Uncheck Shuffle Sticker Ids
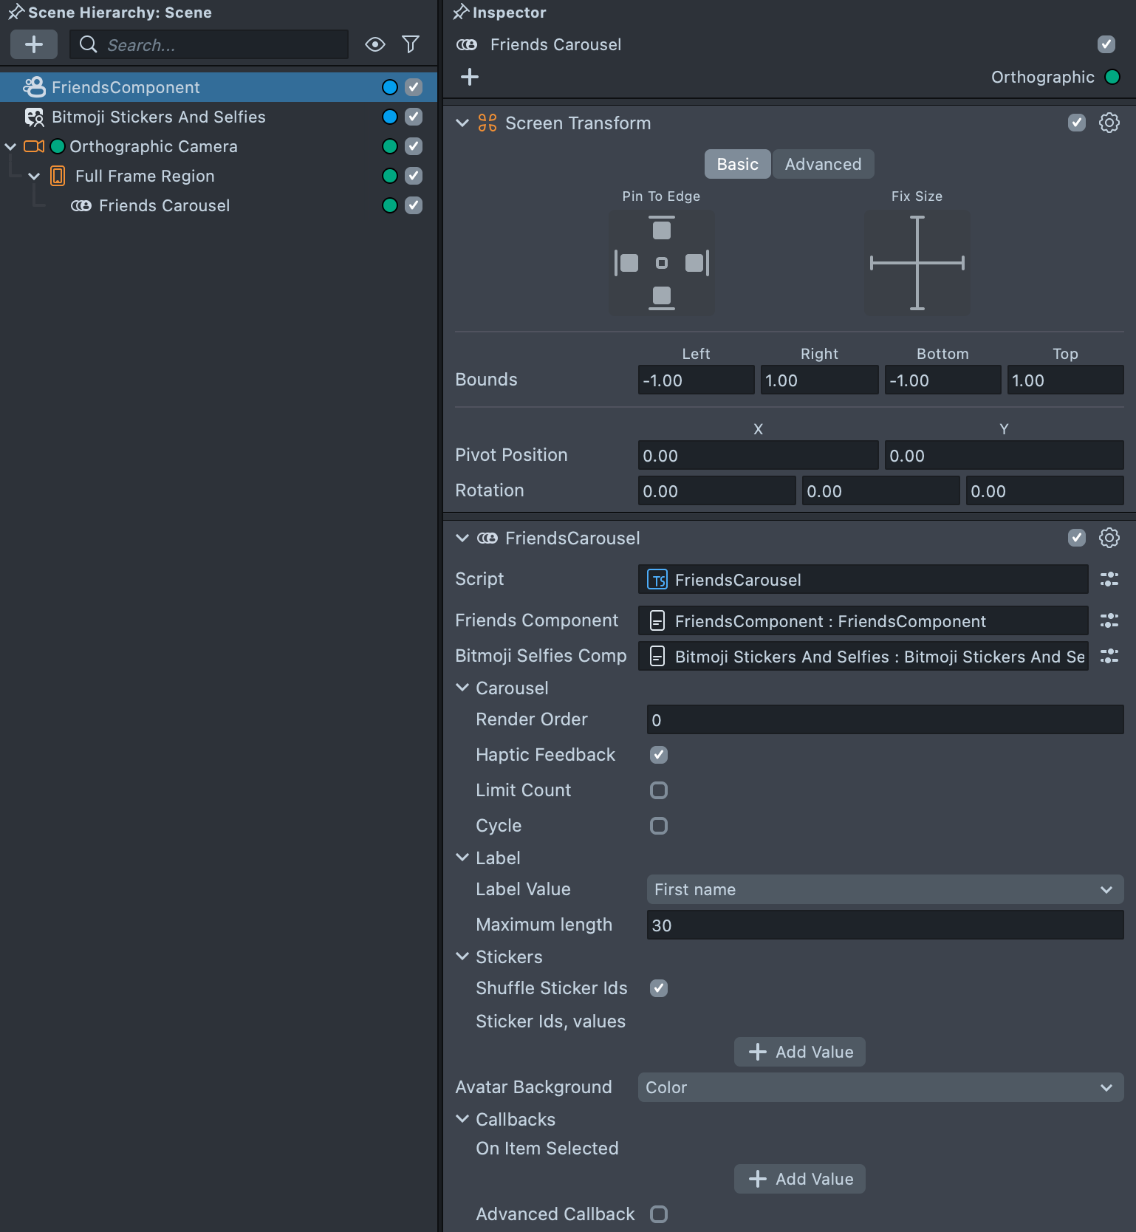This screenshot has height=1232, width=1136. pyautogui.click(x=658, y=988)
